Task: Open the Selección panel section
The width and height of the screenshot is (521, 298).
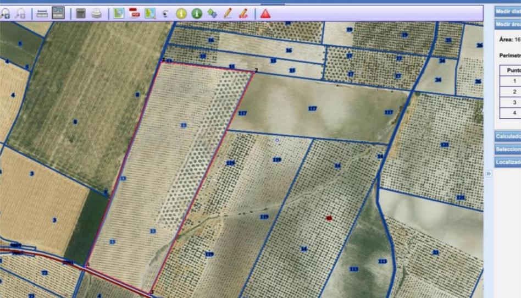Action: pyautogui.click(x=507, y=149)
